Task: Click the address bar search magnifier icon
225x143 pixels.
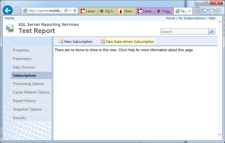Action: (66, 11)
